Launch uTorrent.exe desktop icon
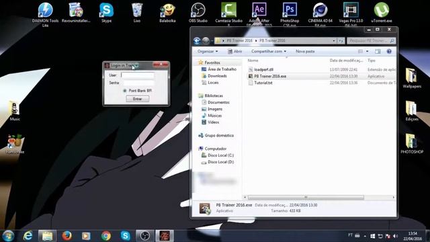The image size is (430, 242). coord(382,13)
